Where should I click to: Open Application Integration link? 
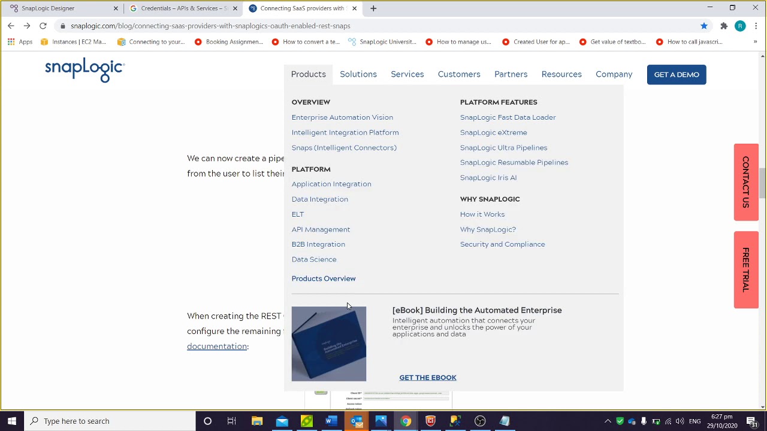click(331, 184)
